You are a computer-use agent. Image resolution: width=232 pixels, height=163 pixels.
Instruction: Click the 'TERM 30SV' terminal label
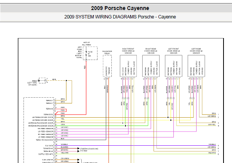tap(49, 115)
